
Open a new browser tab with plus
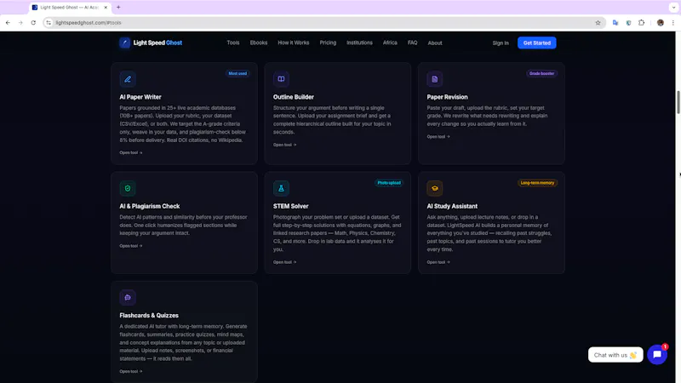pyautogui.click(x=118, y=8)
